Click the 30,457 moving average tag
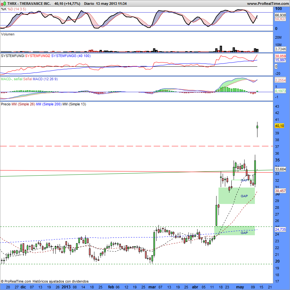The width and height of the screenshot is (290, 290). 280,191
